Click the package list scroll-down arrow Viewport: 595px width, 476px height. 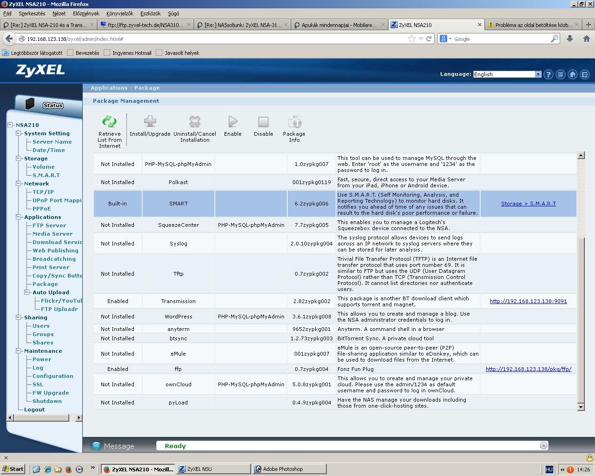(581, 407)
